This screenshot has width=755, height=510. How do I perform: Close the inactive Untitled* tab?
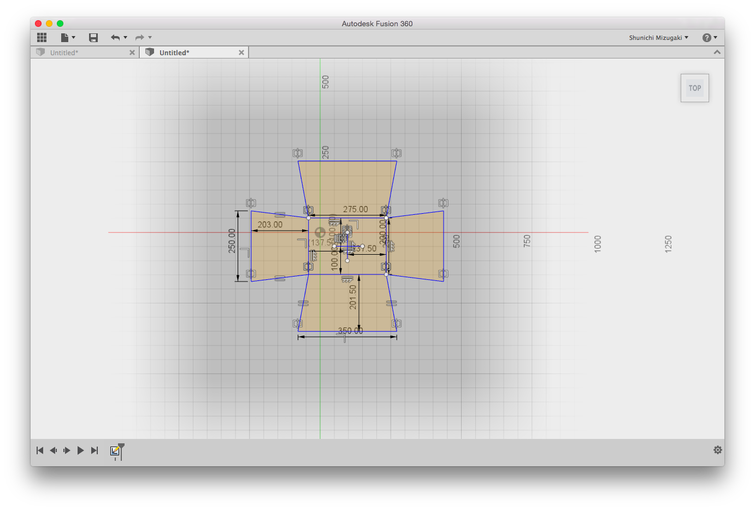132,52
